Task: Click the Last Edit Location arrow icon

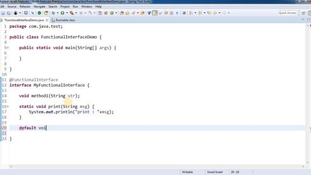Action: [x=209, y=13]
